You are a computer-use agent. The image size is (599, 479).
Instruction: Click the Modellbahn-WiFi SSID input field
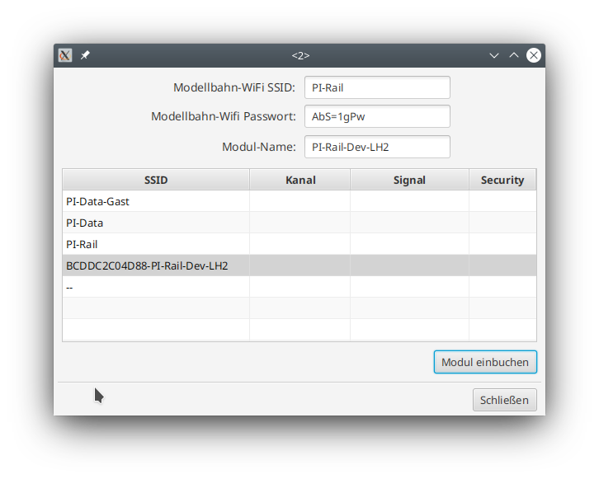click(377, 87)
